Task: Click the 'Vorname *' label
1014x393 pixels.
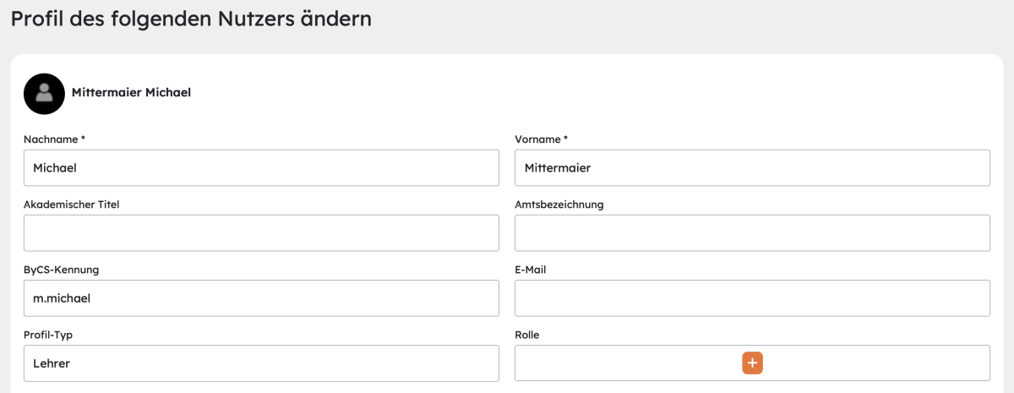Action: [542, 139]
